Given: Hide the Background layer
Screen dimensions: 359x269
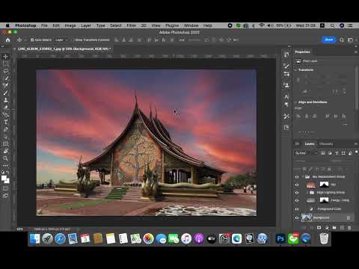Looking at the screenshot, I should point(297,217).
